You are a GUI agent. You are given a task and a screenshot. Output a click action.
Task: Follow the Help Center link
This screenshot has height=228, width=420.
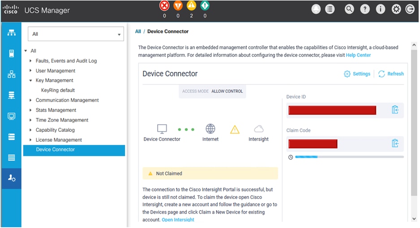[358, 55]
